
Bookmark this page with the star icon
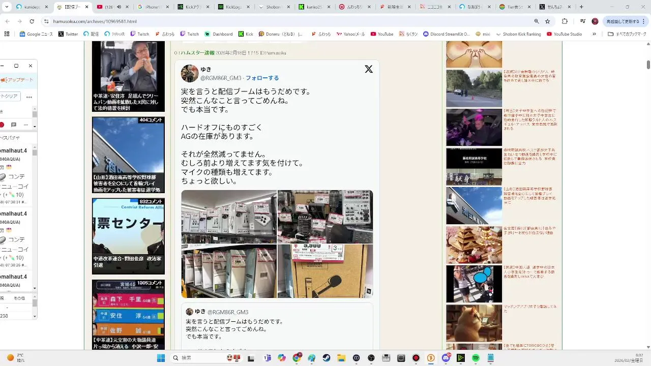[548, 21]
